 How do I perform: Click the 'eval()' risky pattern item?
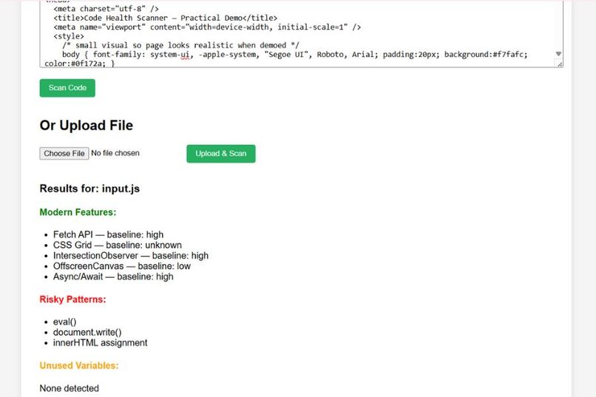tap(64, 322)
